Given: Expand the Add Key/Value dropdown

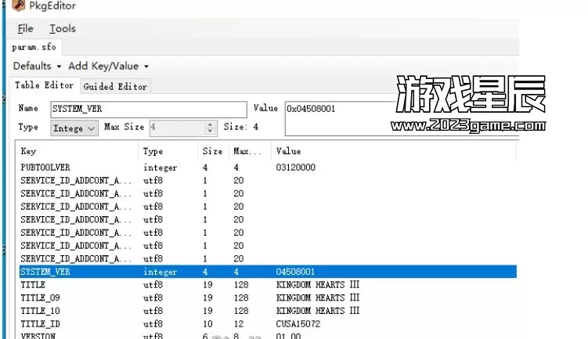Looking at the screenshot, I should [108, 67].
